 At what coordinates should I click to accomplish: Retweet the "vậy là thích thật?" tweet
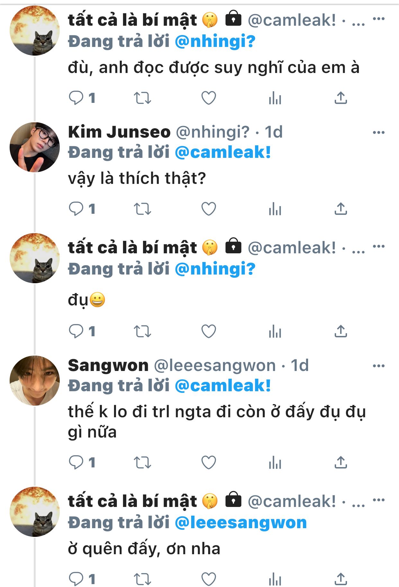[x=142, y=209]
